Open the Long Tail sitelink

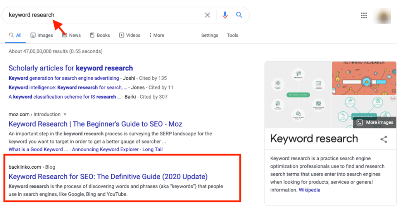pos(152,150)
